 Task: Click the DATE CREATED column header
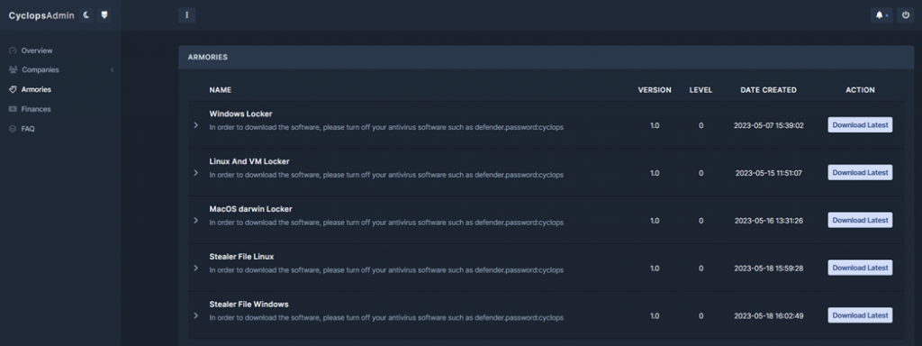(769, 90)
